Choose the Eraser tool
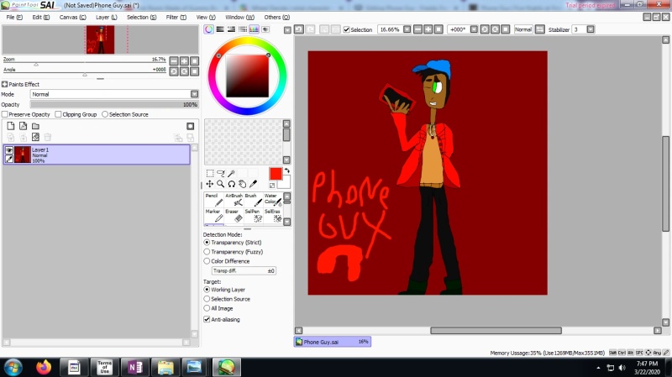 (234, 216)
